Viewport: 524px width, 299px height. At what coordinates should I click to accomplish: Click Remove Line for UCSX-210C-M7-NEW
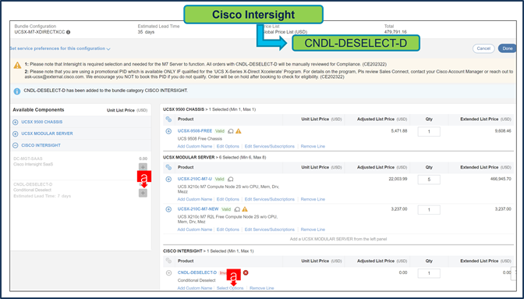pos(313,230)
